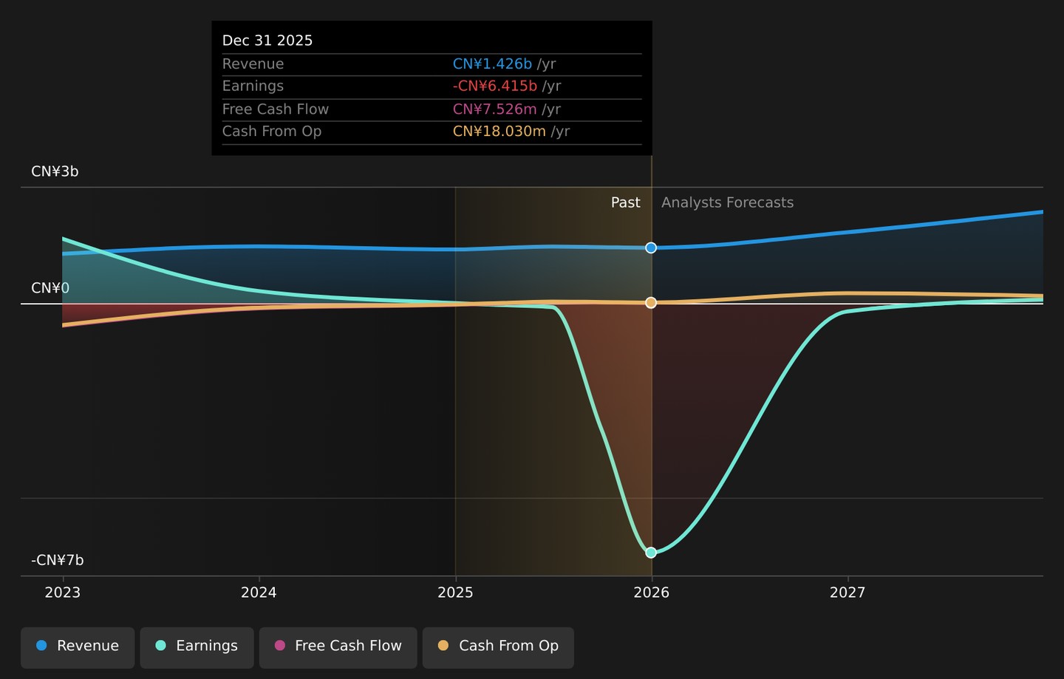1064x679 pixels.
Task: Click the -CN¥7b y-axis label
Action: click(58, 560)
